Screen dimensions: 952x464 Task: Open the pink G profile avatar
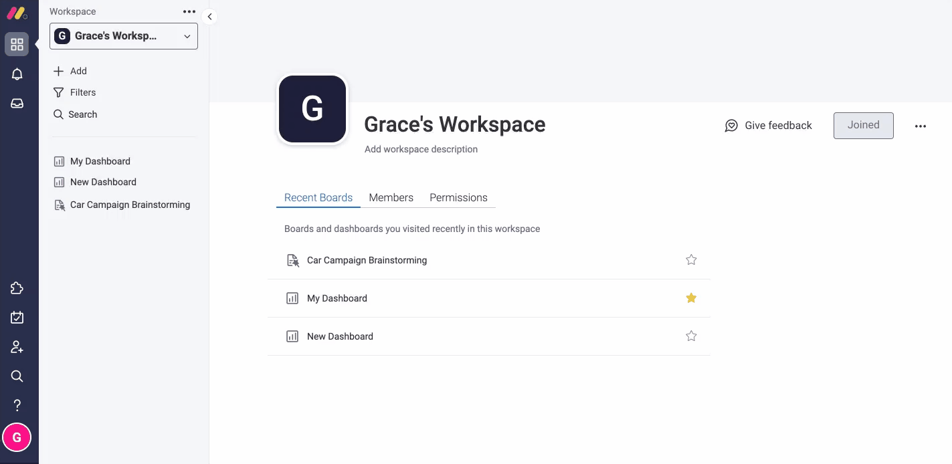(x=17, y=438)
